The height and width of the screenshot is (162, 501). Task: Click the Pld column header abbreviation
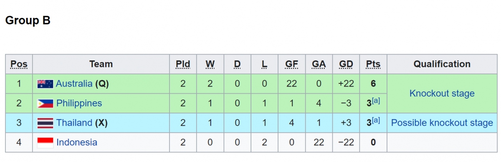pyautogui.click(x=183, y=64)
